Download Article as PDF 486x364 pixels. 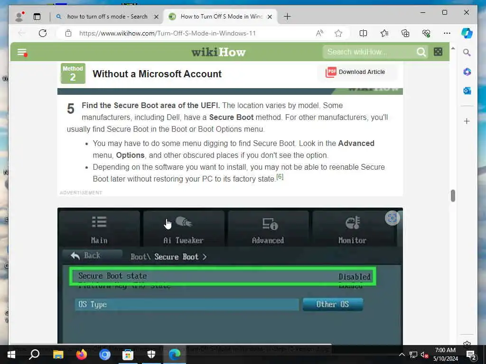click(x=355, y=72)
